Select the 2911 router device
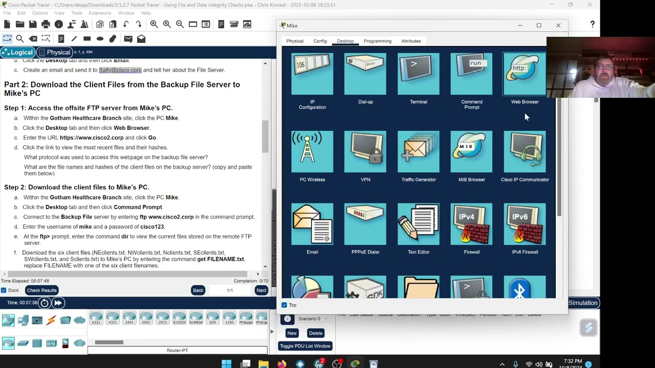 (163, 317)
